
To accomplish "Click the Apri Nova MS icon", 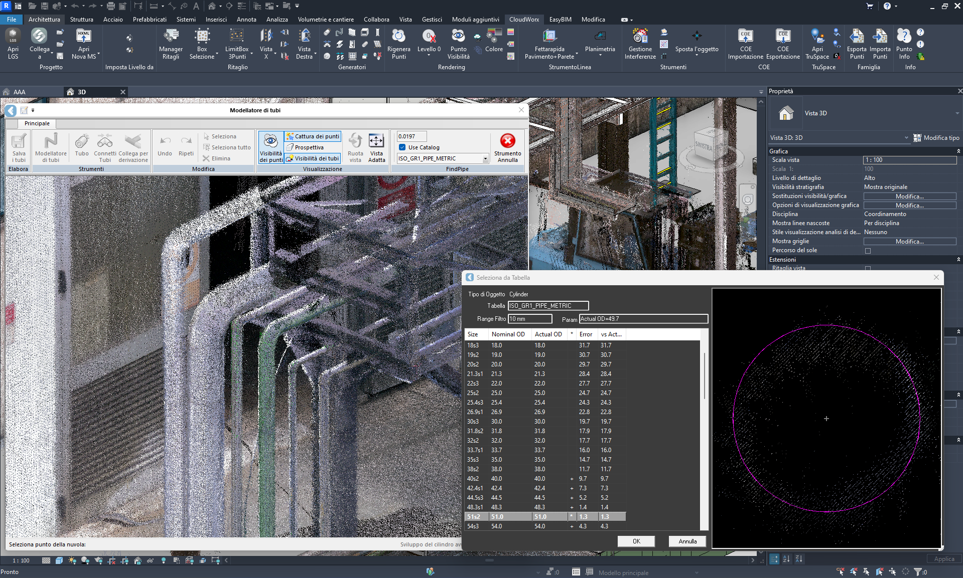I will (x=83, y=44).
